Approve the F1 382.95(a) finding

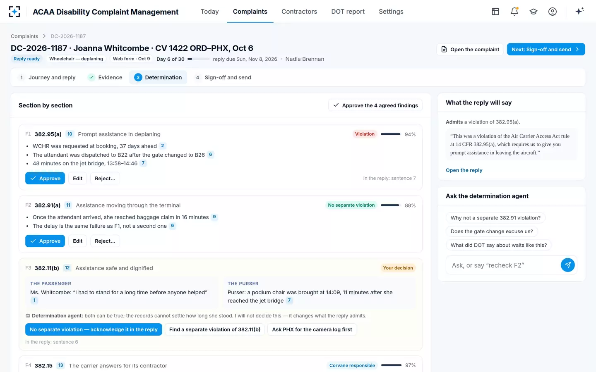pyautogui.click(x=45, y=178)
